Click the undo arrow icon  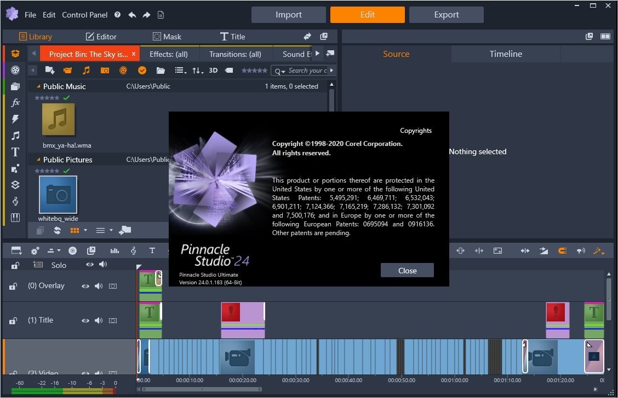coord(132,15)
